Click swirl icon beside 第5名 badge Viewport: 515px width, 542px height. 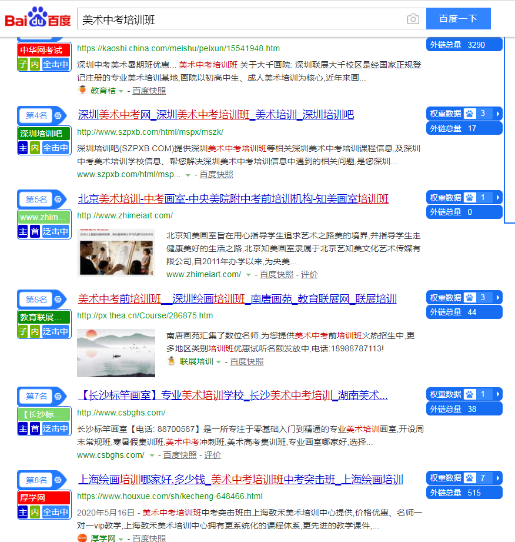(58, 199)
